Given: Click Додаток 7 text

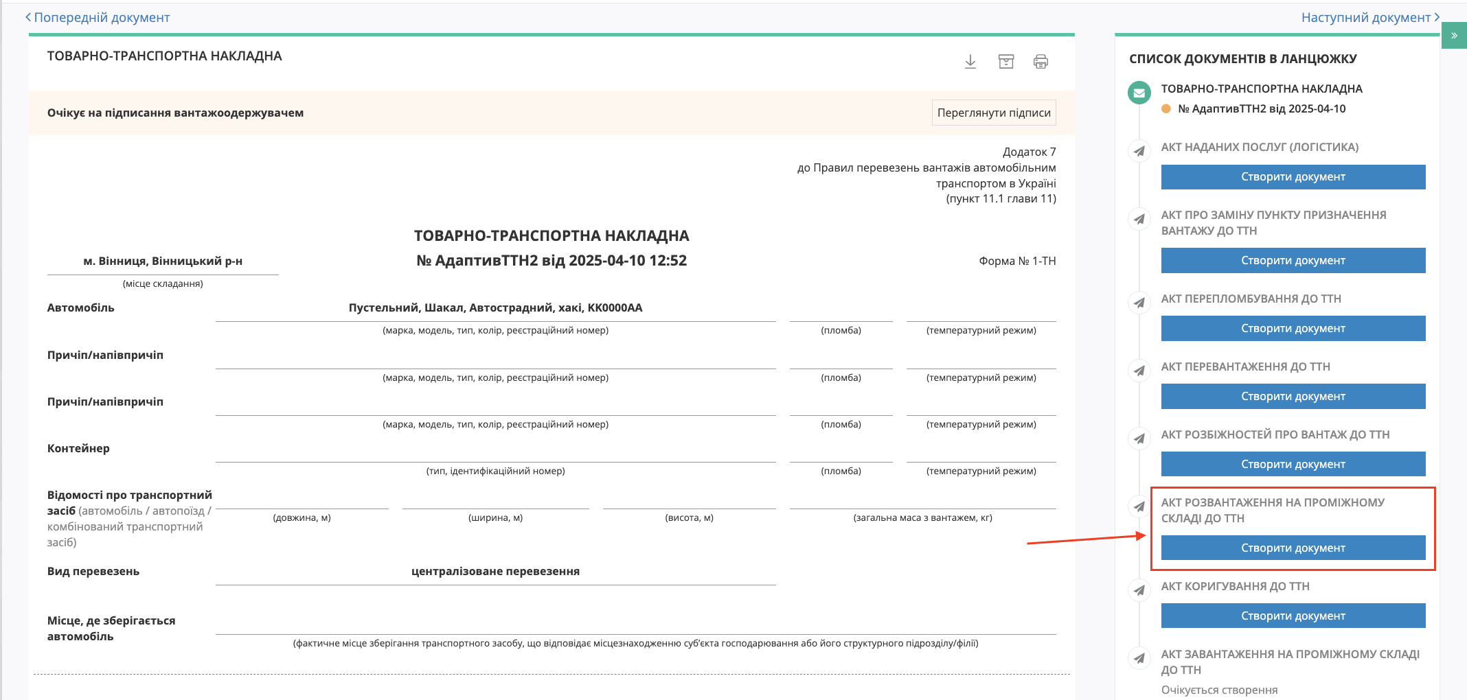Looking at the screenshot, I should [1029, 152].
